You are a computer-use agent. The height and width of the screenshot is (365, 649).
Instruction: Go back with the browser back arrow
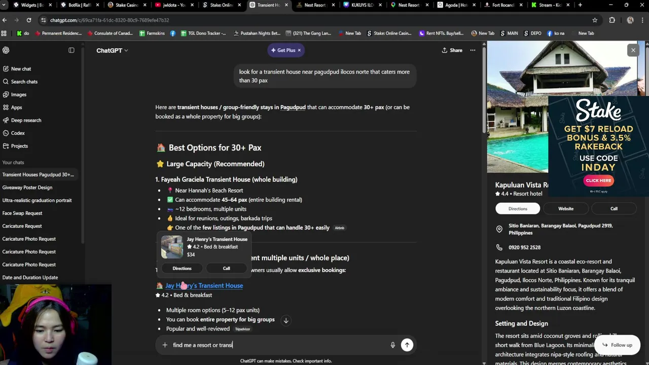point(5,20)
